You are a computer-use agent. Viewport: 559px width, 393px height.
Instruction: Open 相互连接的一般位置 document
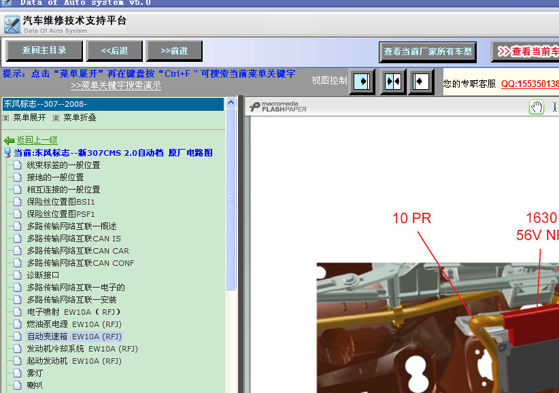63,190
